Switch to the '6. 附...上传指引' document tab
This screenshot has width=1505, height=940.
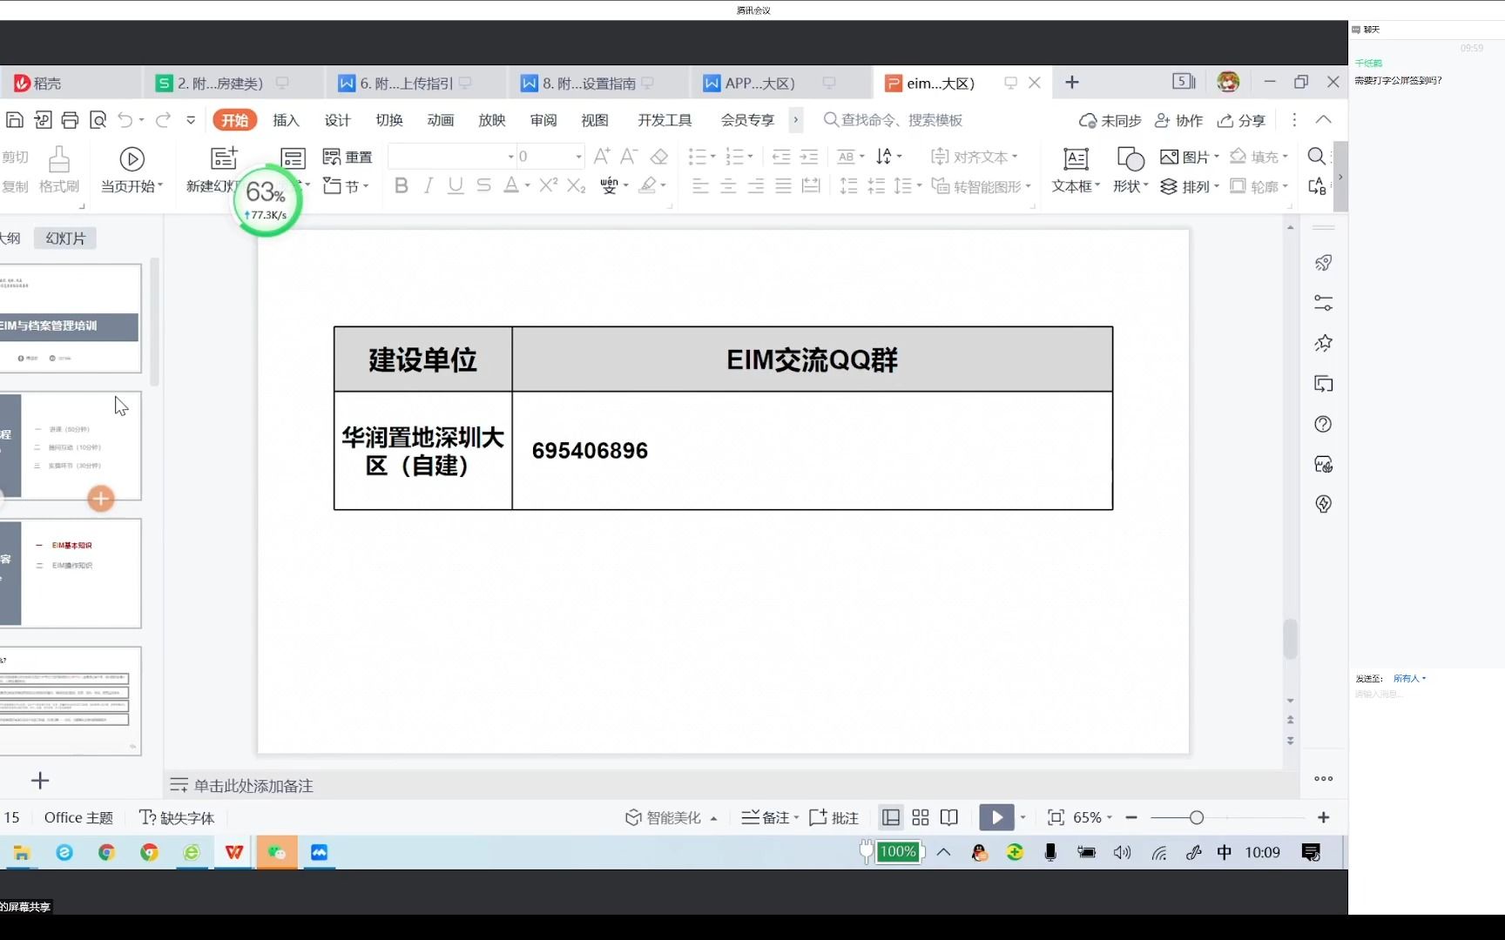point(406,84)
